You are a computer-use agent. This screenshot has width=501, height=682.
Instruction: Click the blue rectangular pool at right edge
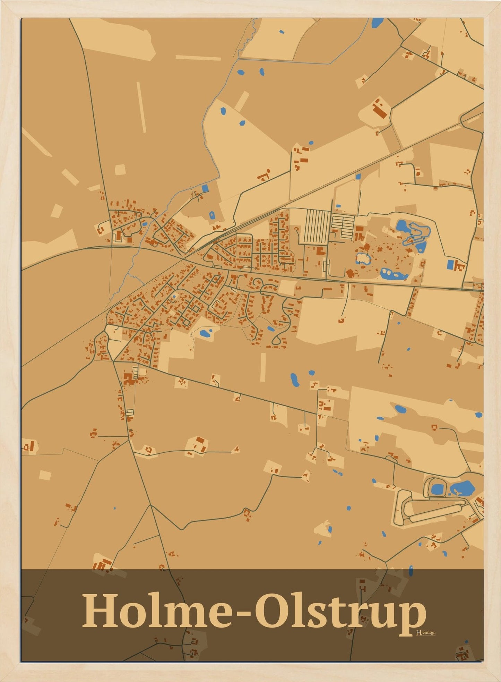pyautogui.click(x=450, y=265)
